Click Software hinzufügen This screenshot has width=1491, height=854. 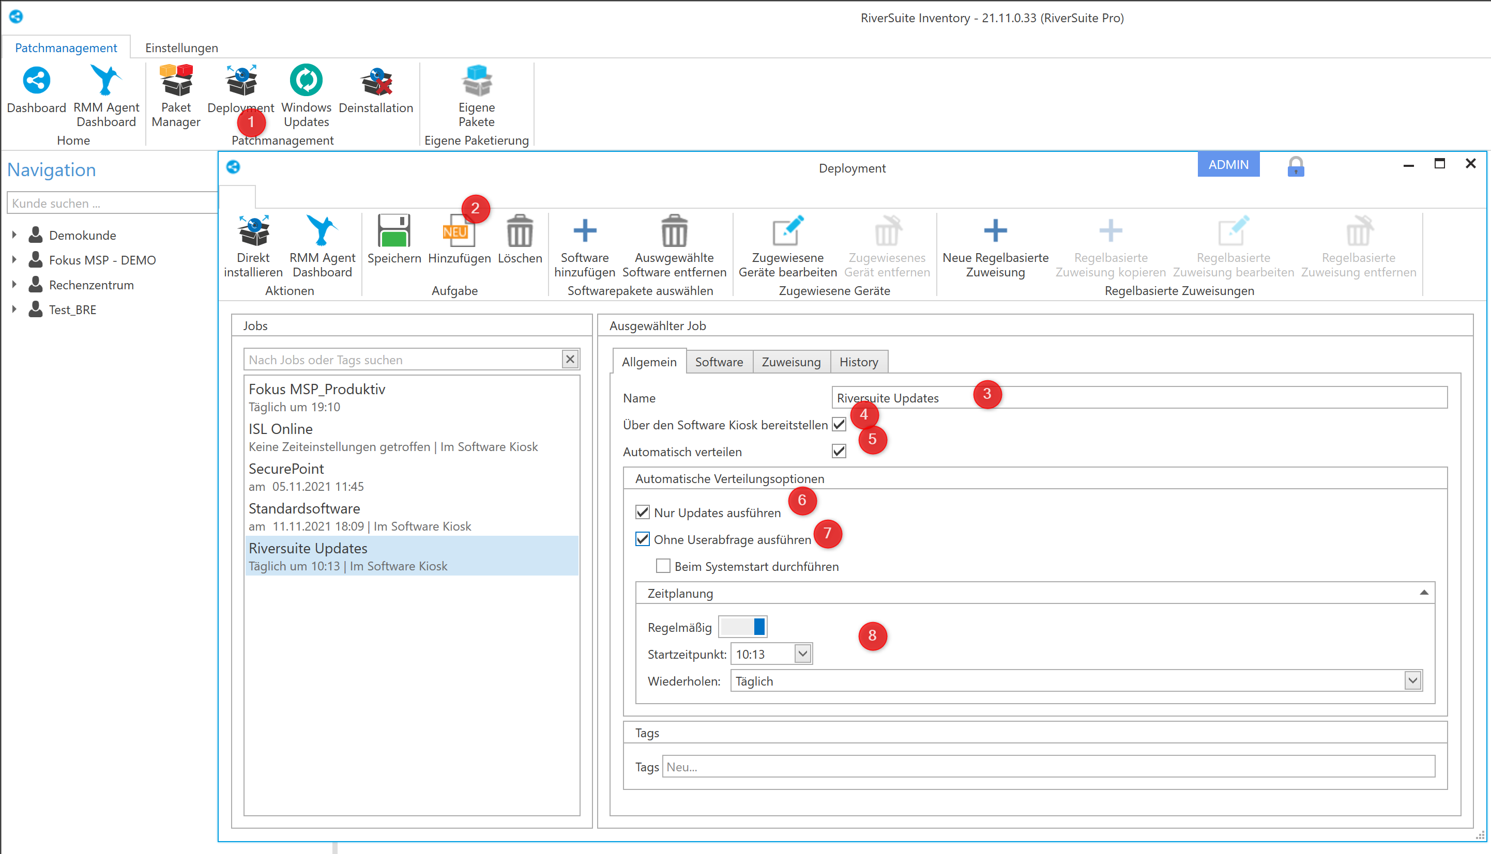[x=585, y=246]
